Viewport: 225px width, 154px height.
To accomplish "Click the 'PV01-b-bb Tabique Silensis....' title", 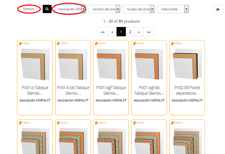I will [x=73, y=90].
